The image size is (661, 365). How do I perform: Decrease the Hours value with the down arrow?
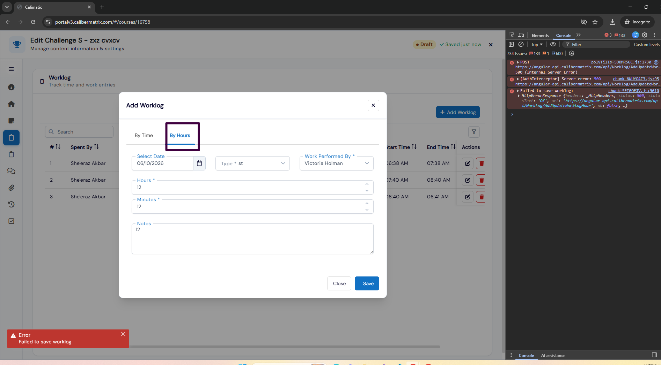click(x=367, y=191)
